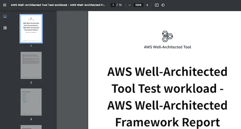This screenshot has height=129, width=241.
Task: Click the page number label under thumbnail 2
Action: (31, 82)
